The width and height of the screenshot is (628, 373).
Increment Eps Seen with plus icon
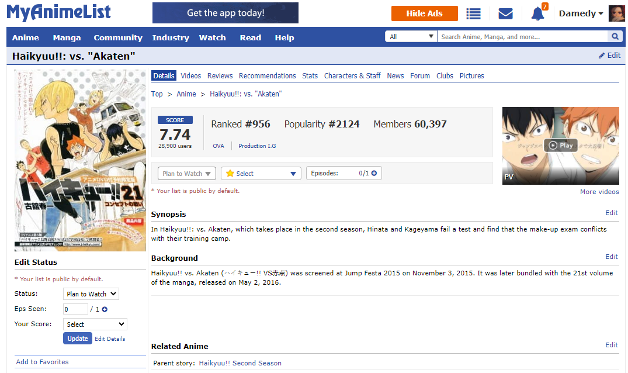(x=105, y=309)
